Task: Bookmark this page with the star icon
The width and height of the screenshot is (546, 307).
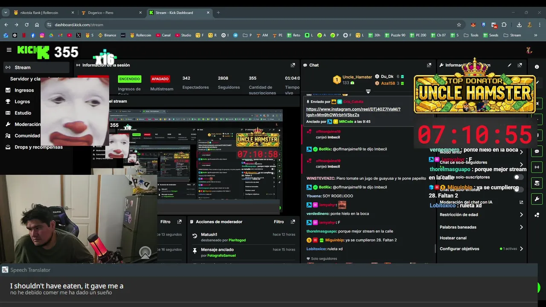Action: pyautogui.click(x=459, y=25)
